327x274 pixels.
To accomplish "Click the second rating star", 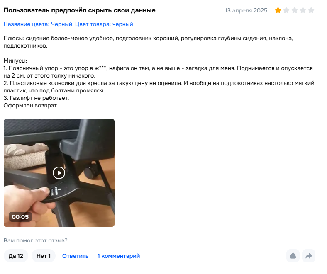I will tap(286, 10).
